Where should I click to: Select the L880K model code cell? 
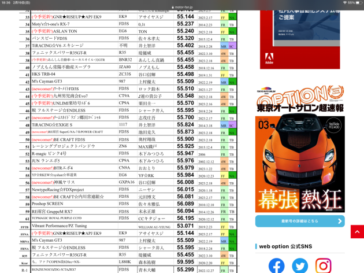click(125, 262)
